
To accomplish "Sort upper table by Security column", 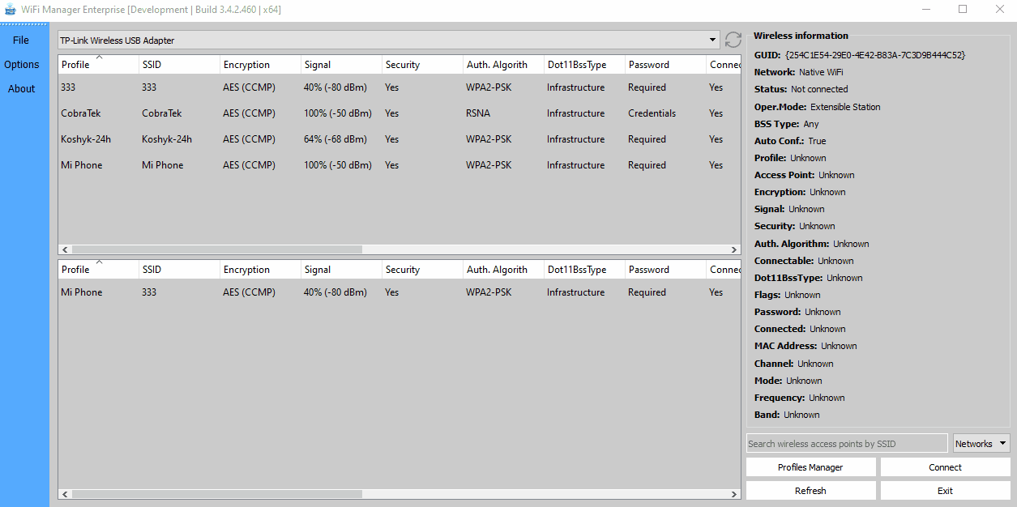I will [422, 64].
